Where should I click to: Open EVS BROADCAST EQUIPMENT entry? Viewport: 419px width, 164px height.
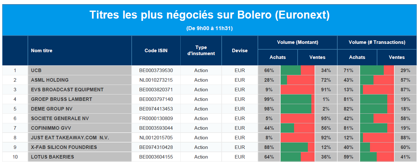tap(67, 90)
